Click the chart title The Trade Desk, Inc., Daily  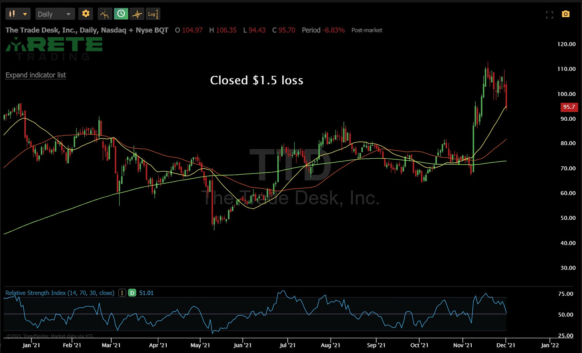coord(87,30)
